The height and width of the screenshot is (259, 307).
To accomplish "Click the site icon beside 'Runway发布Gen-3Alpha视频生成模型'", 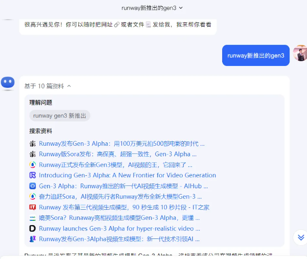I will point(32,239).
